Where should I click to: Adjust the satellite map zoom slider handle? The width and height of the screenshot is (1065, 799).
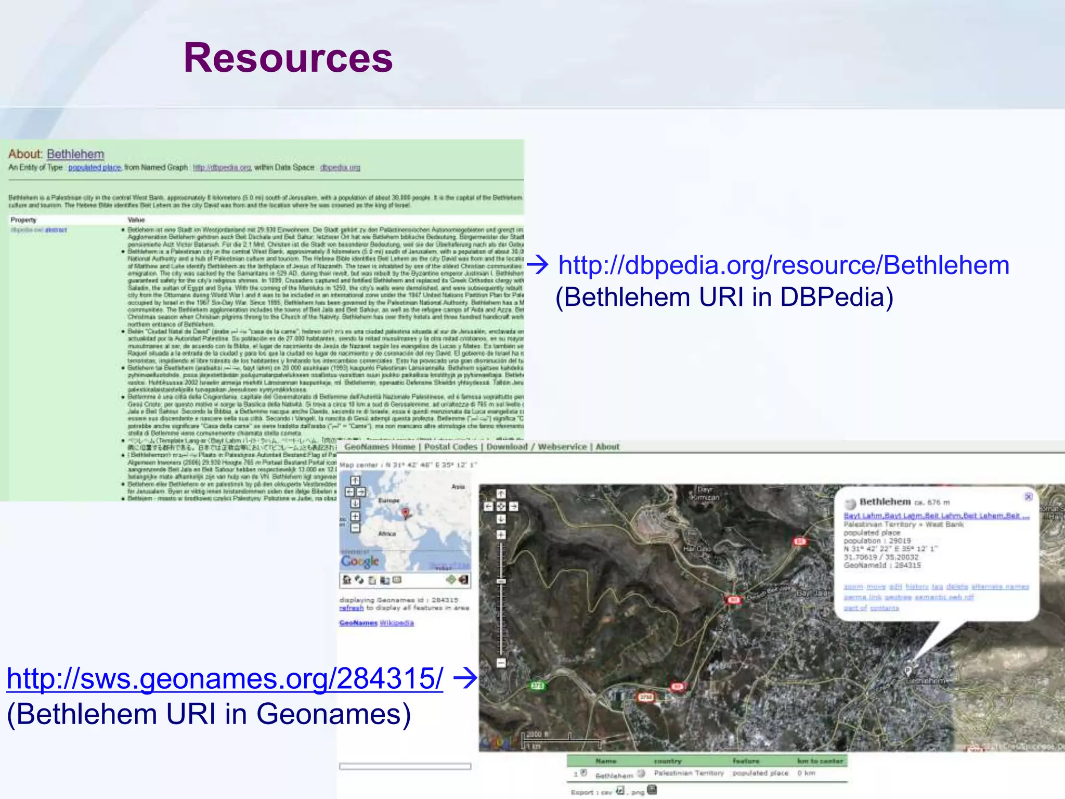[501, 581]
